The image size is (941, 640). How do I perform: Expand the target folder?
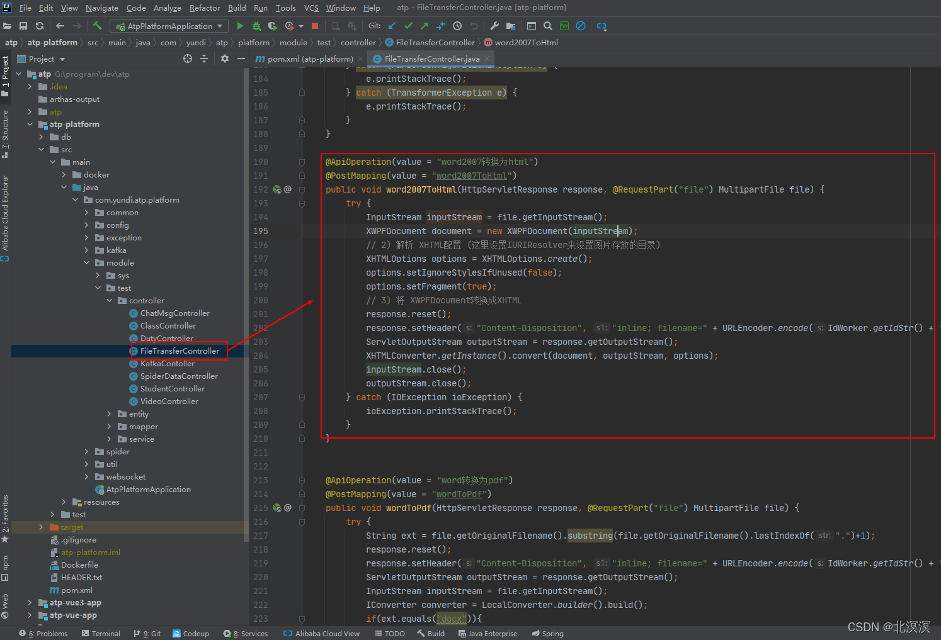41,527
